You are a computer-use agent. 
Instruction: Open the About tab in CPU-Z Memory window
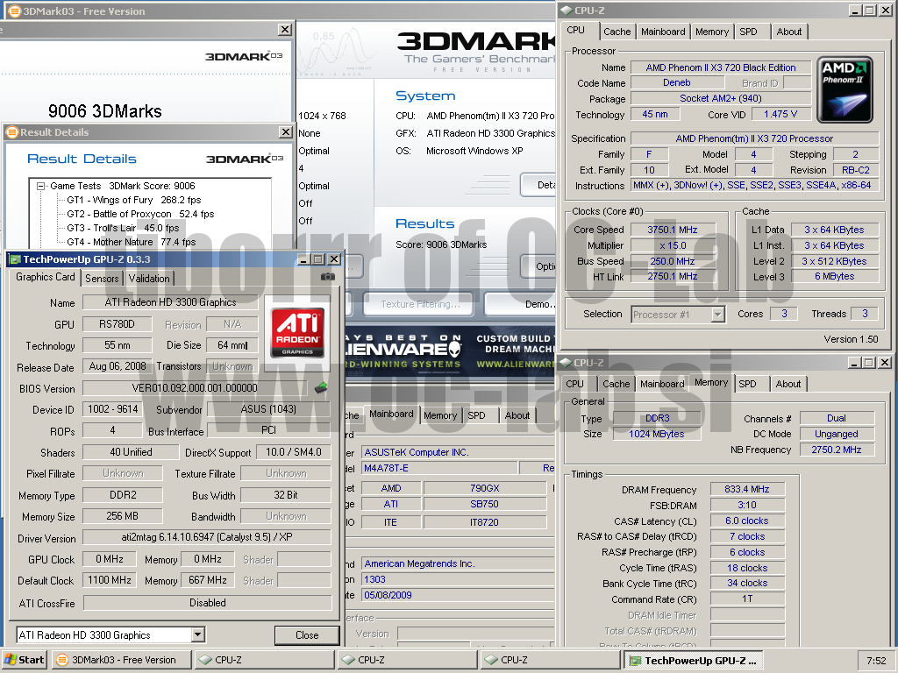(x=788, y=384)
